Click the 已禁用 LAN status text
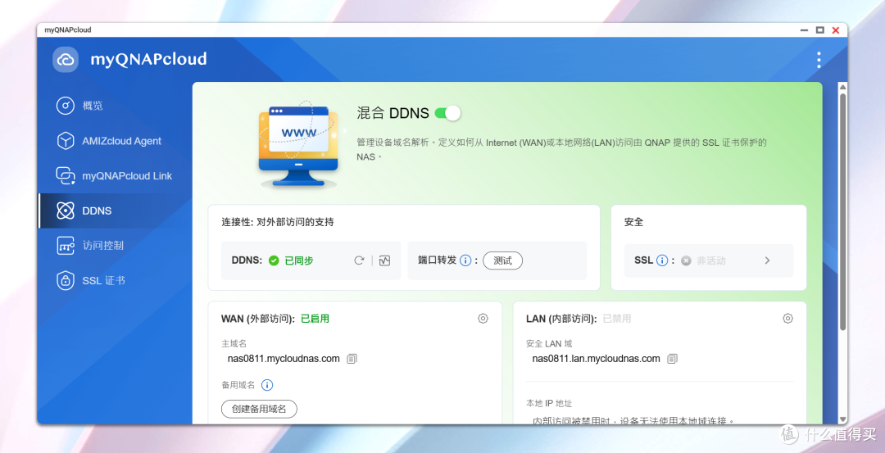The width and height of the screenshot is (885, 453). tap(617, 318)
